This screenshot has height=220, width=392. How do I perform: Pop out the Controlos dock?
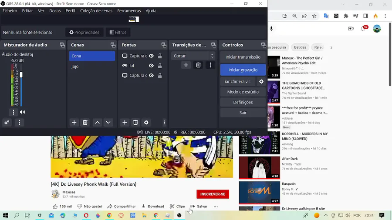click(264, 45)
